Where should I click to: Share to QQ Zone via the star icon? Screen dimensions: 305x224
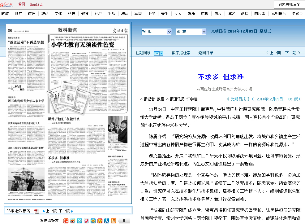click(93, 221)
